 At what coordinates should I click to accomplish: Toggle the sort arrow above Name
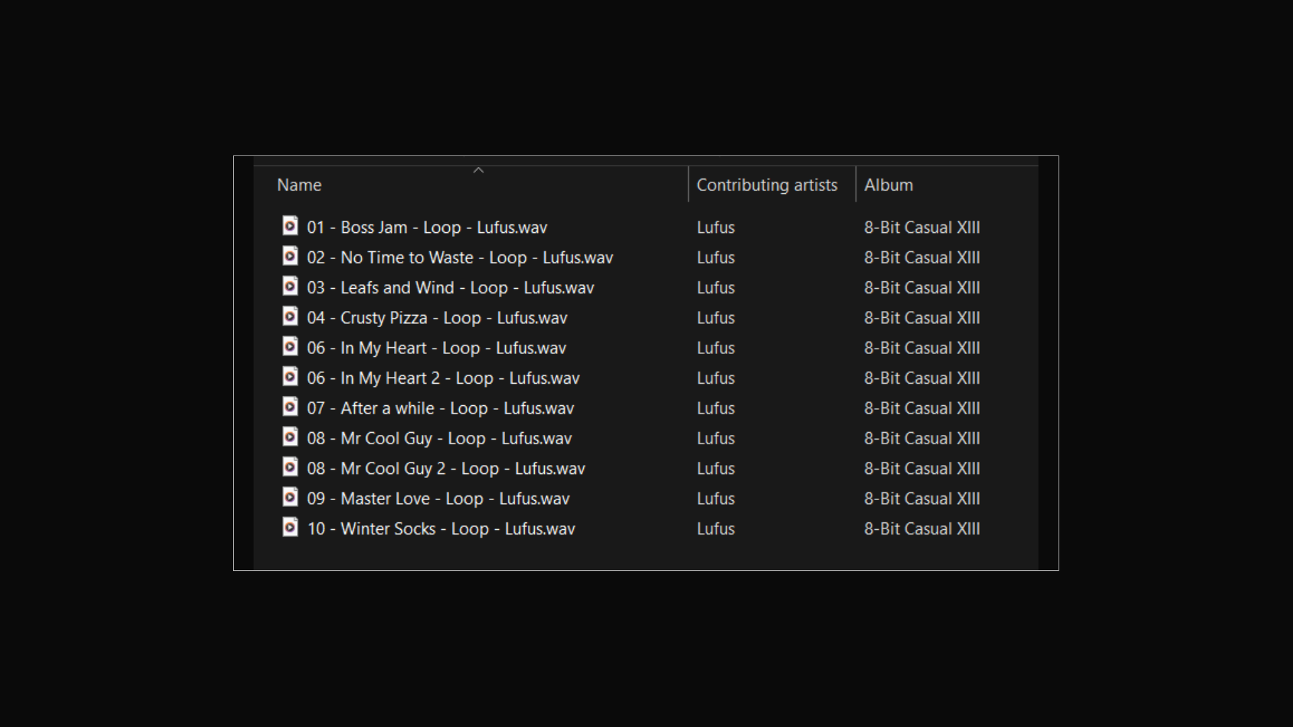478,171
